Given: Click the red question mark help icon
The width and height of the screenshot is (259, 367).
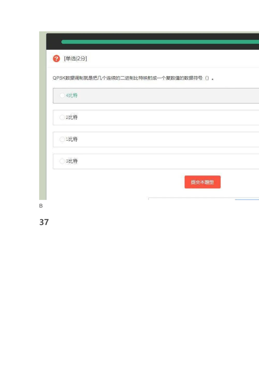Looking at the screenshot, I should click(x=56, y=59).
